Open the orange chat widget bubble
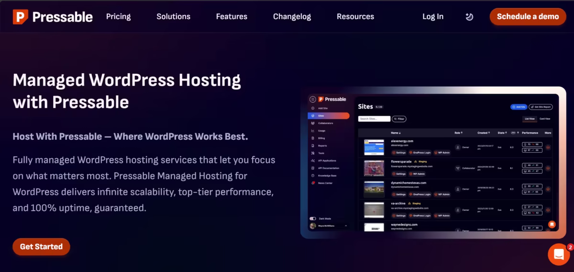 pyautogui.click(x=558, y=254)
